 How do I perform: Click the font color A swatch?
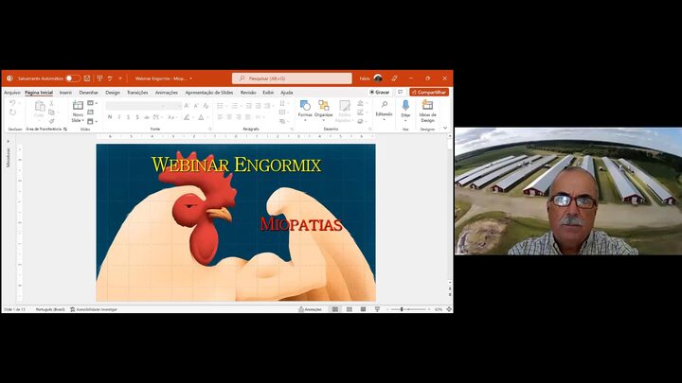click(201, 117)
